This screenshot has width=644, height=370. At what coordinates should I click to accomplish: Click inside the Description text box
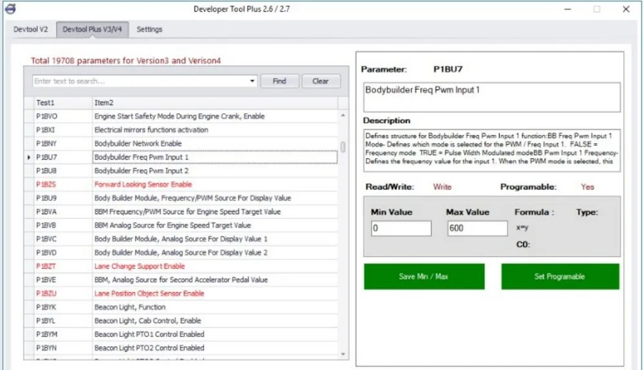click(491, 150)
